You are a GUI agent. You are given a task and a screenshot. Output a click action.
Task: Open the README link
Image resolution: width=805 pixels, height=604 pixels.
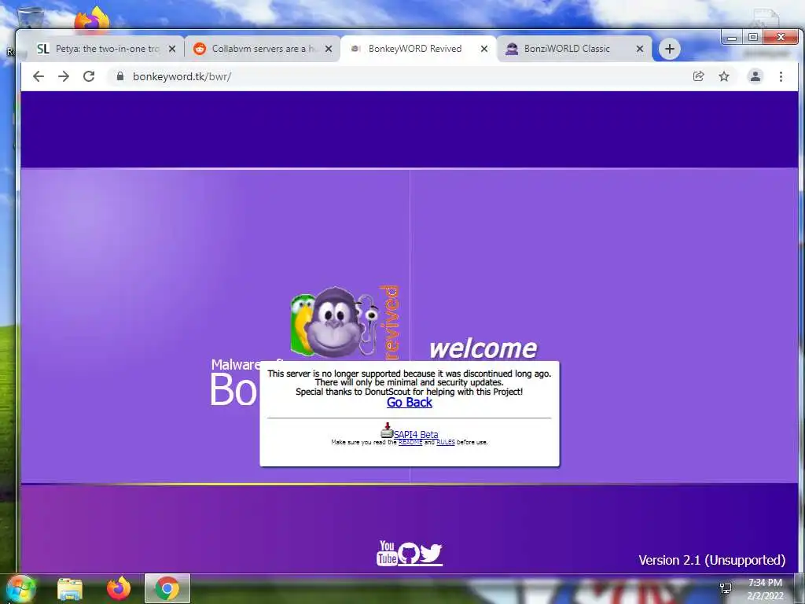tap(410, 442)
